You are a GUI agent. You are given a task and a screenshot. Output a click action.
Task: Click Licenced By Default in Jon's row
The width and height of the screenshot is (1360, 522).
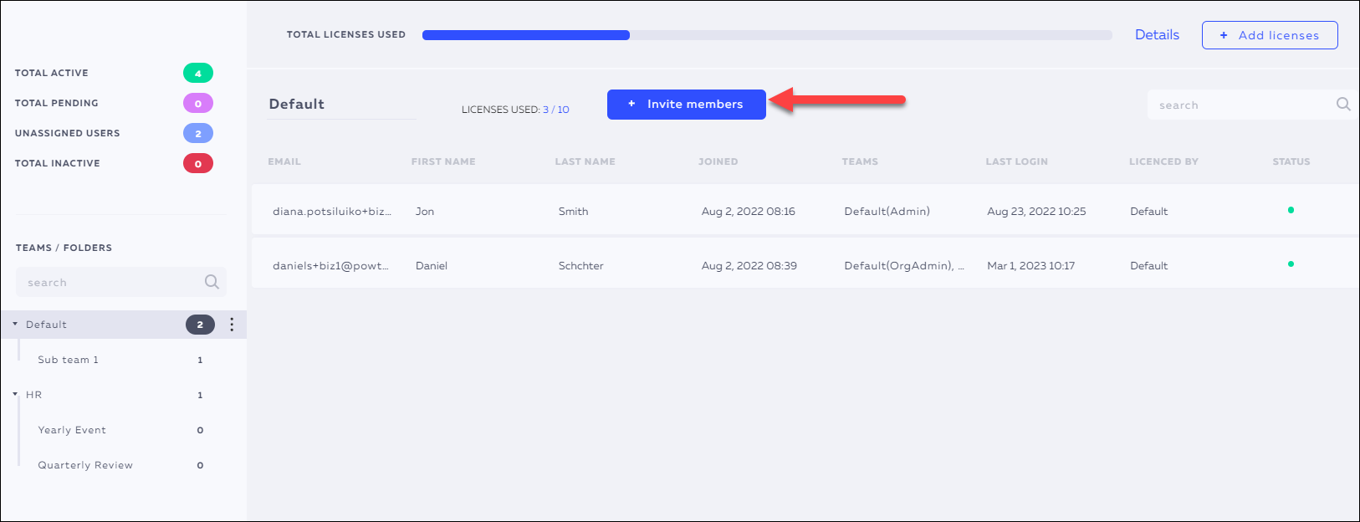click(1149, 212)
